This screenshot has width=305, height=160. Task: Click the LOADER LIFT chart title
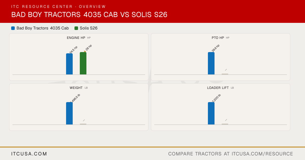[218, 88]
